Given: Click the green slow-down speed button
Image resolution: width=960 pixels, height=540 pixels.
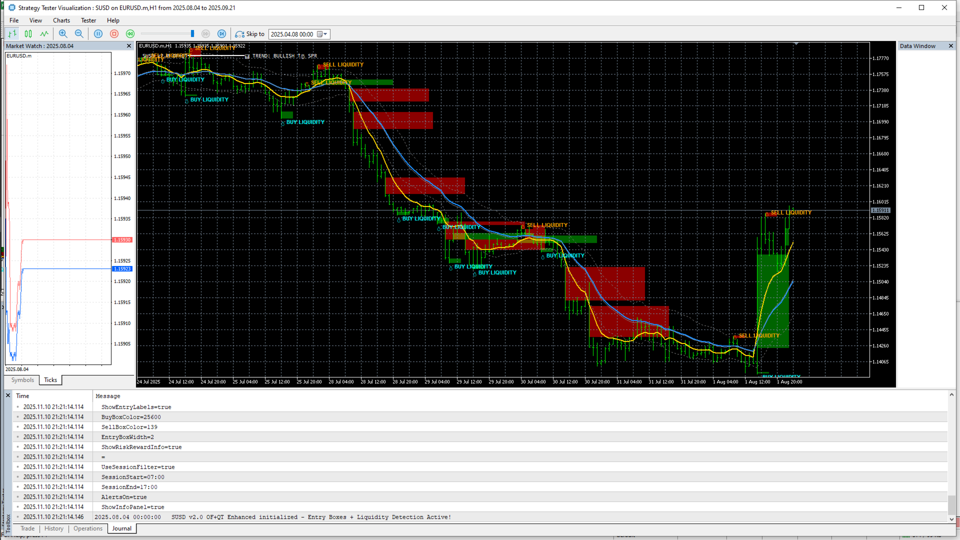Looking at the screenshot, I should coord(130,34).
